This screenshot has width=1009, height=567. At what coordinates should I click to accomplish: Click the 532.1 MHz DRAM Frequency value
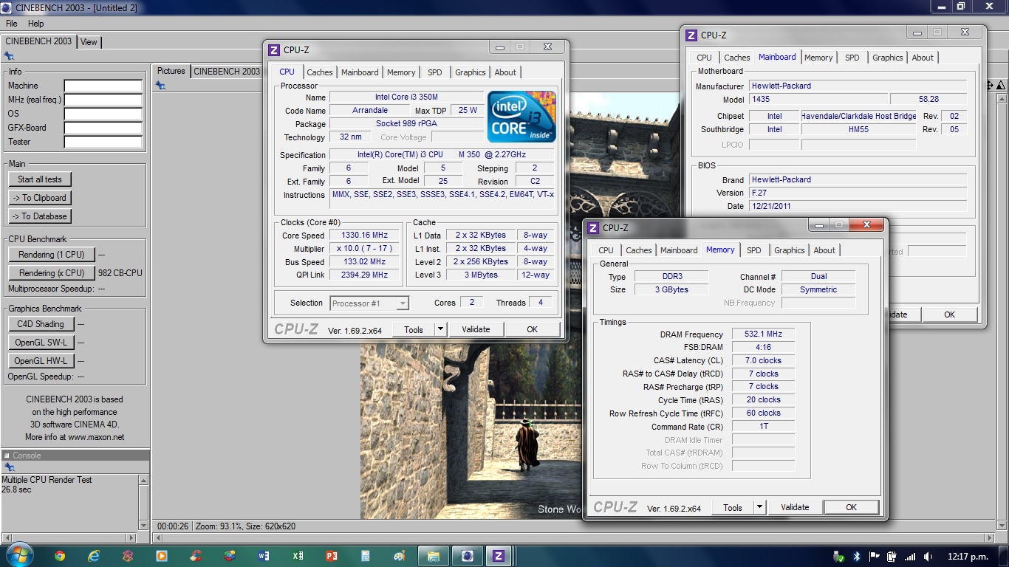tap(764, 334)
